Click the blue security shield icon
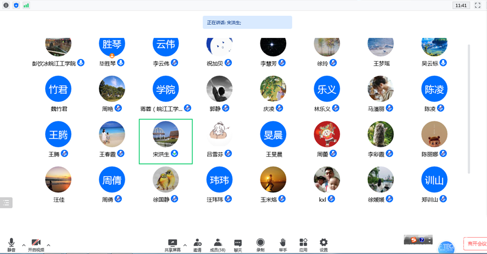The image size is (487, 254). (16, 5)
